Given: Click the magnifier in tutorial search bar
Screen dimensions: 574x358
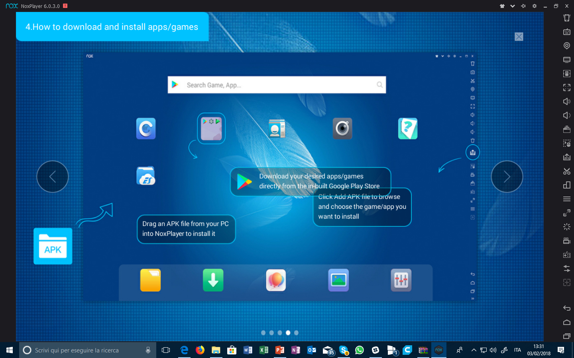Looking at the screenshot, I should (x=379, y=85).
